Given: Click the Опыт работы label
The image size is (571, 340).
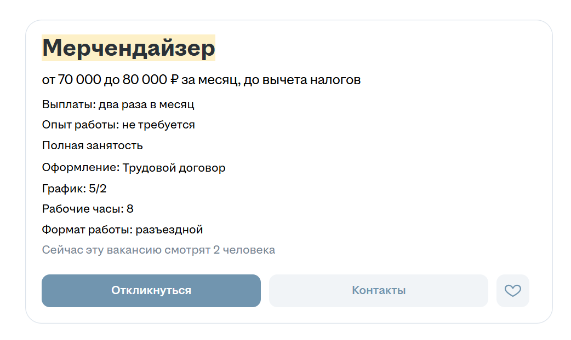Looking at the screenshot, I should 81,125.
